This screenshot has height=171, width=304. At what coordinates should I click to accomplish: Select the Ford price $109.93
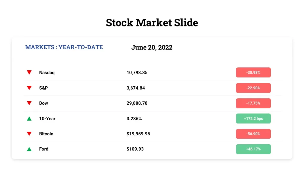(135, 149)
